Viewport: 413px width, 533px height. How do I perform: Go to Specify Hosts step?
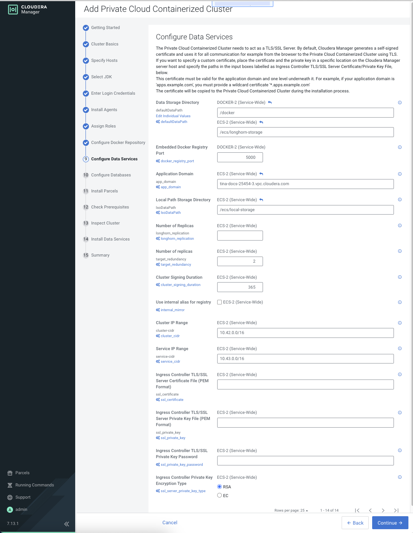click(x=104, y=60)
